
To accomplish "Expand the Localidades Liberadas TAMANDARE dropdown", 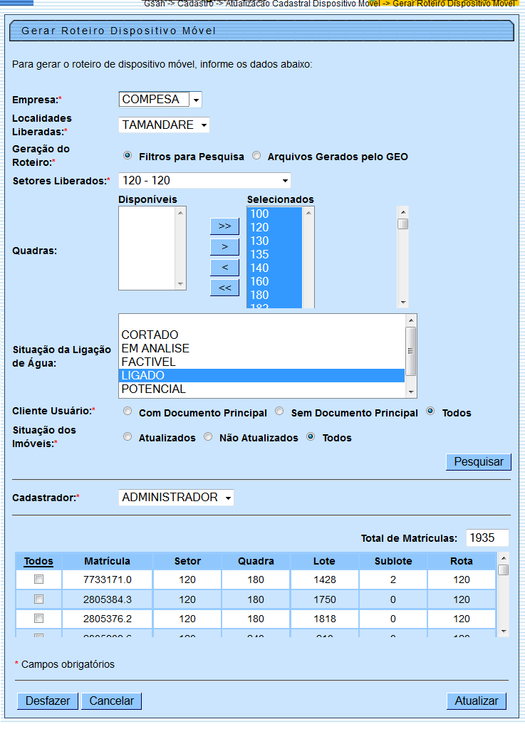I will point(164,125).
